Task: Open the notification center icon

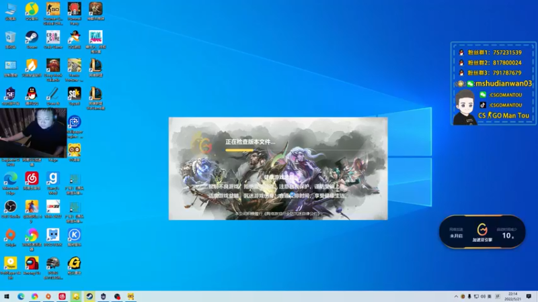Action: (x=529, y=297)
